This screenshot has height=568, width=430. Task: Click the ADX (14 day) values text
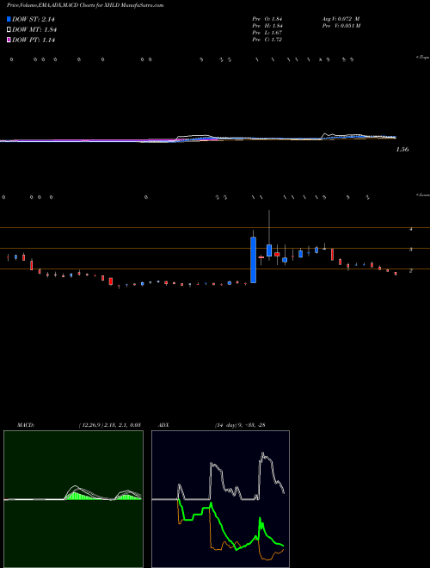pos(240,425)
